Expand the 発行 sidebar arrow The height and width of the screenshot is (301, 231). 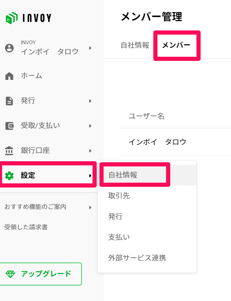pos(90,101)
